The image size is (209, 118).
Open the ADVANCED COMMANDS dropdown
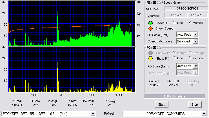point(204,114)
